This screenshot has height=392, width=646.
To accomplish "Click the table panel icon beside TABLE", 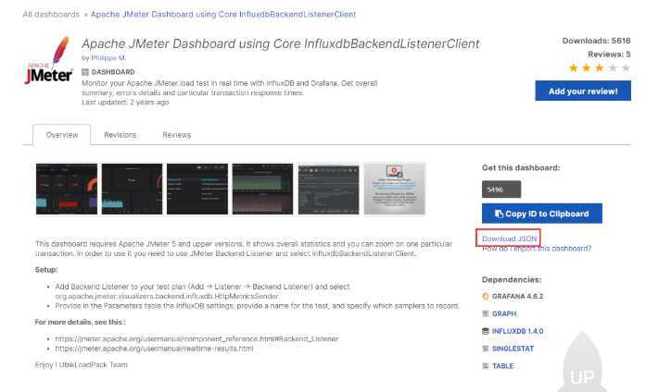I will (486, 366).
